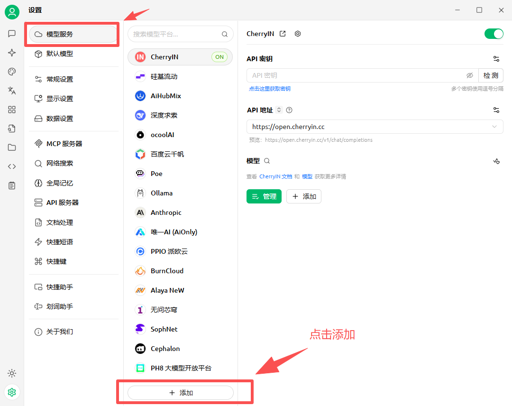Click the model search magnifier icon
The height and width of the screenshot is (406, 512).
coord(267,161)
